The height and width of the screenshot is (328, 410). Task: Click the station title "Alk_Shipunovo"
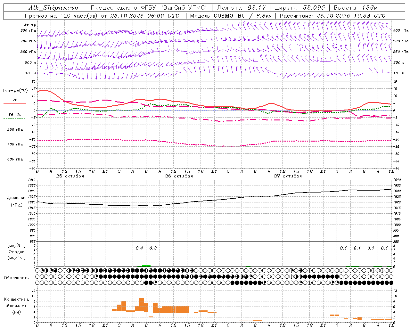pyautogui.click(x=53, y=8)
